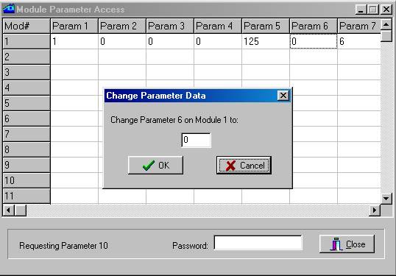This screenshot has width=396, height=276.
Task: Select the Param 5 cell containing 125
Action: 266,41
